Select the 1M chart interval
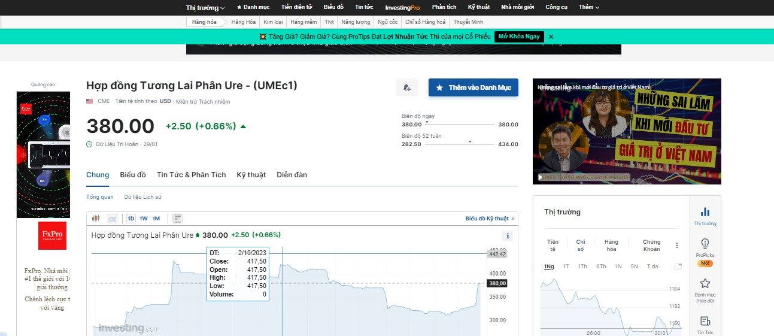 (x=156, y=219)
